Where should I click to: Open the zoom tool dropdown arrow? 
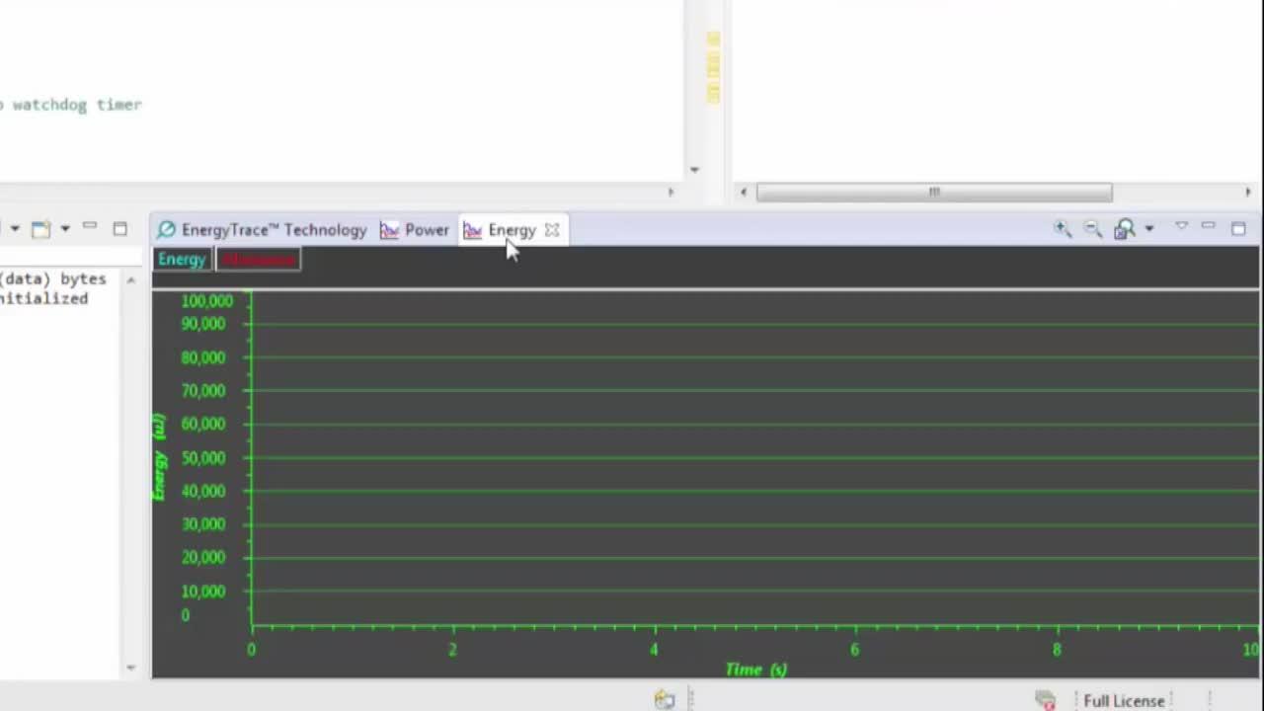click(x=1149, y=229)
